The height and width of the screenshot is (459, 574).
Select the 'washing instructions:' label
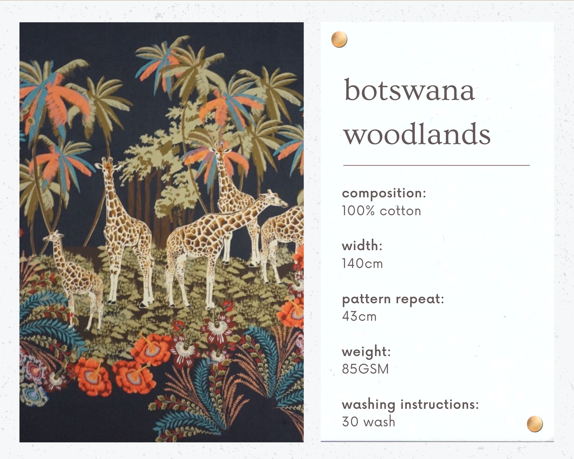(410, 404)
